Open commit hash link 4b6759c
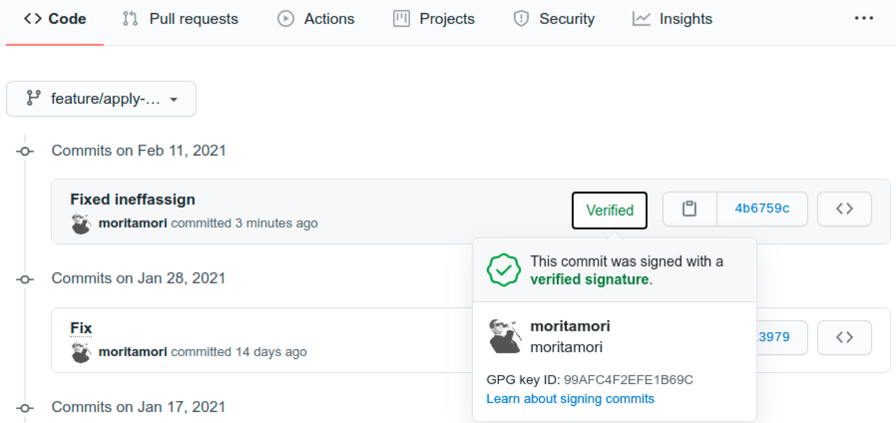Screen dimensions: 896x423 pos(762,209)
